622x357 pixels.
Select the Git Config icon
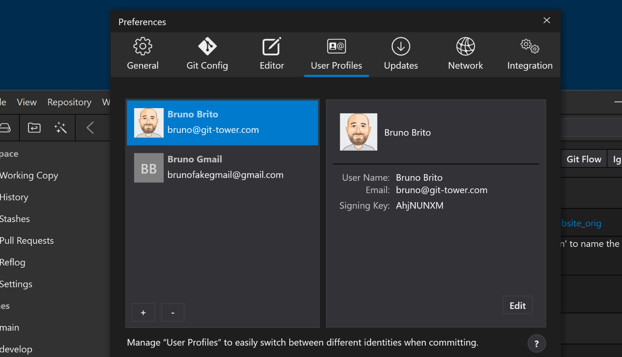coord(207,46)
